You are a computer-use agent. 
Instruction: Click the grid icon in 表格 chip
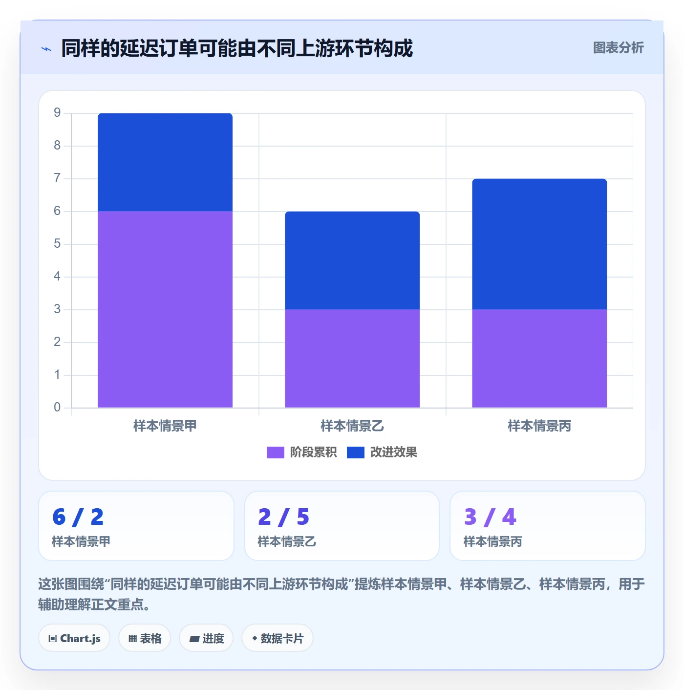point(132,639)
